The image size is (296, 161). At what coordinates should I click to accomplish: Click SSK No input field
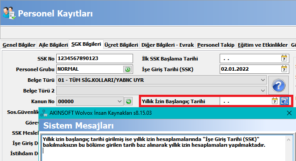[x=95, y=59]
